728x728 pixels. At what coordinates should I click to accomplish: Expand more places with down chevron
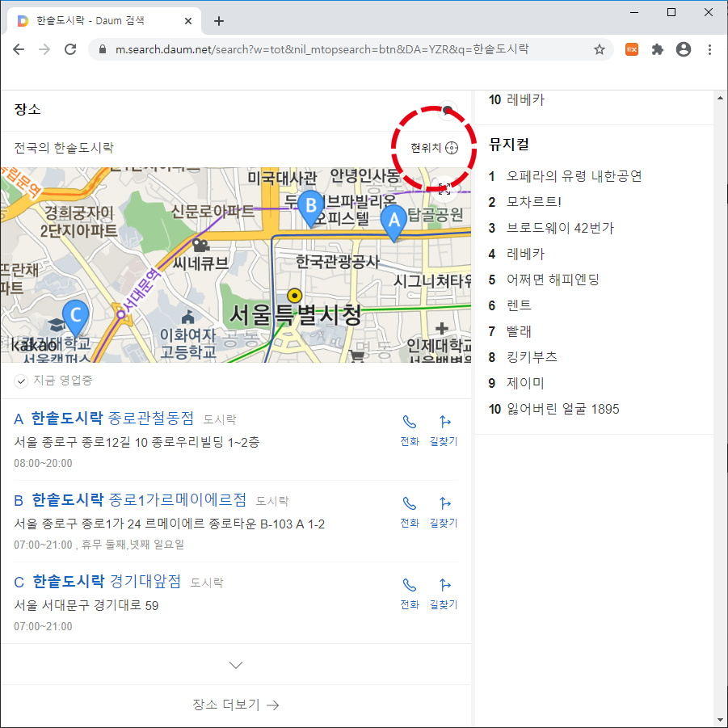point(236,665)
